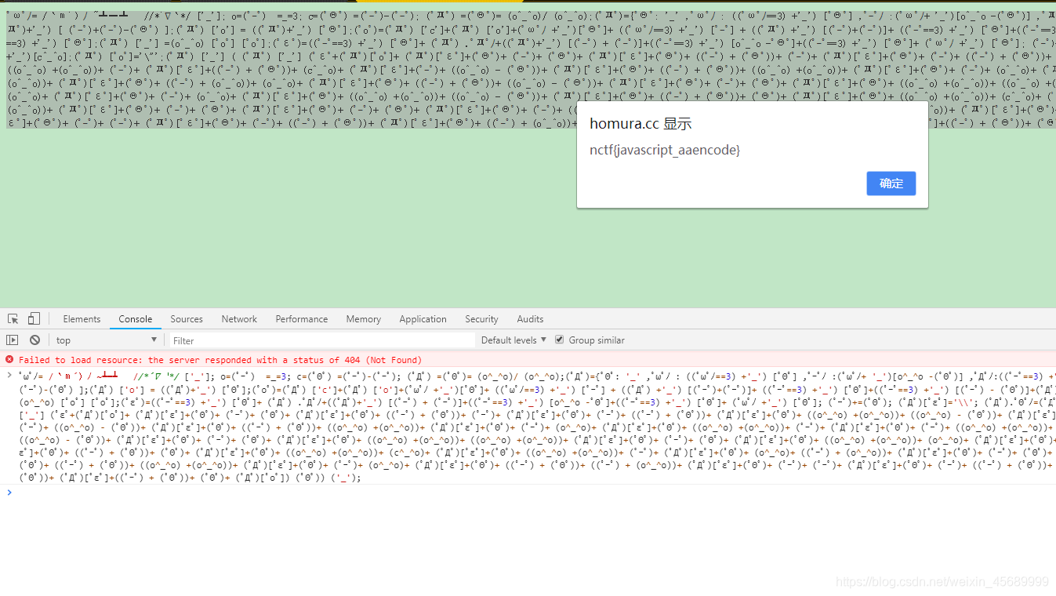This screenshot has width=1056, height=596.
Task: Click the console Filter input field
Action: coord(322,340)
